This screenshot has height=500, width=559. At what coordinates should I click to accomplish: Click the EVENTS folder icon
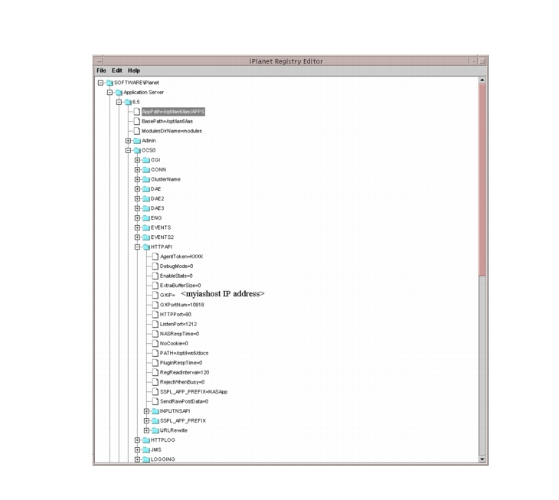click(x=146, y=227)
